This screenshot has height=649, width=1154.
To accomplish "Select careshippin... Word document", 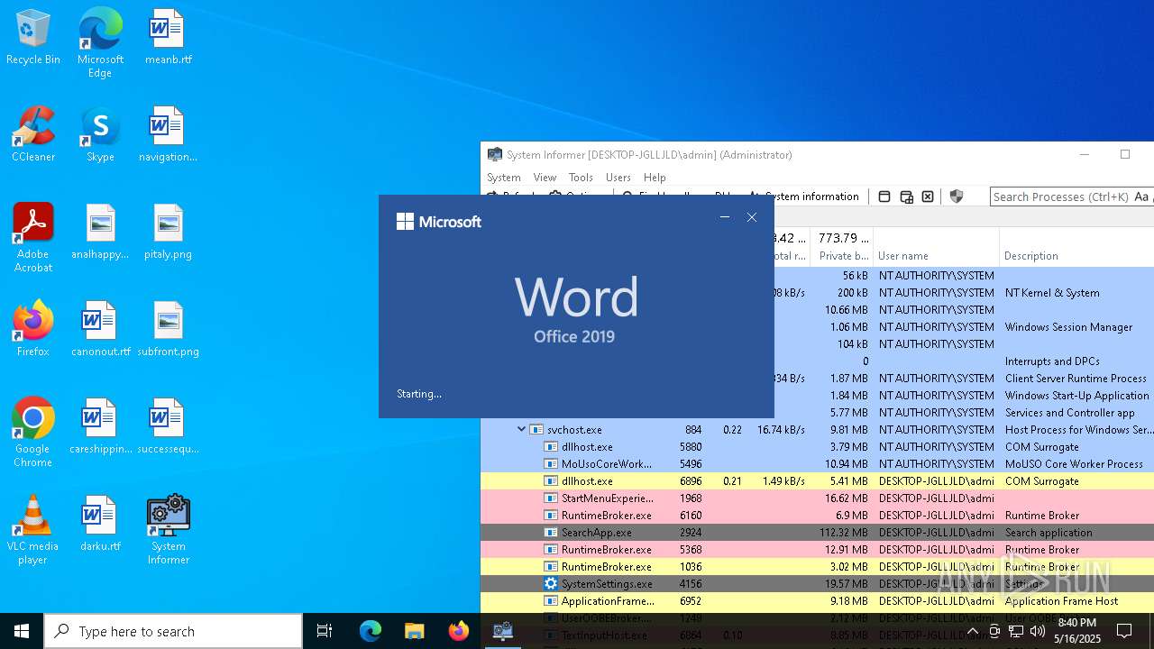I will point(100,427).
